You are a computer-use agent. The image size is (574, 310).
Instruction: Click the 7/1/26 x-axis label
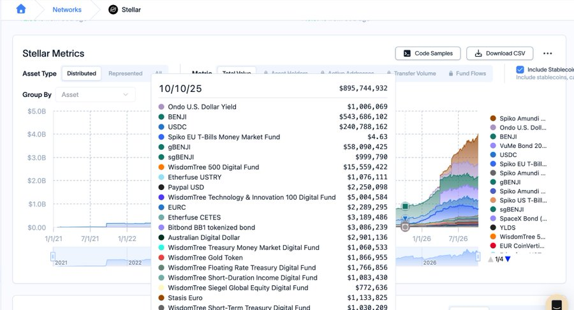(458, 239)
